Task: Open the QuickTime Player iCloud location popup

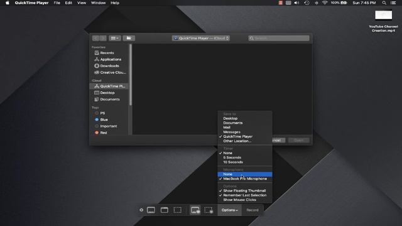Action: coord(201,38)
